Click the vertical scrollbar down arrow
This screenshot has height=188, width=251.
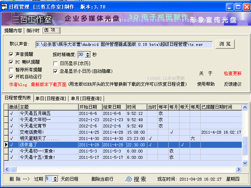coord(245,163)
